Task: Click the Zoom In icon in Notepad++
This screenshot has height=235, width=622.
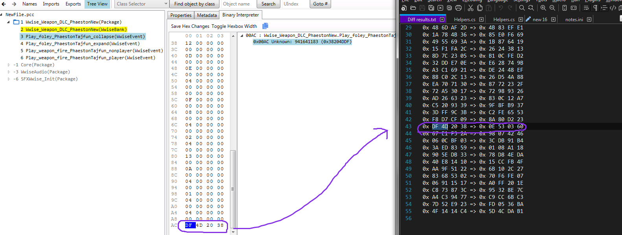Action: 543,8
